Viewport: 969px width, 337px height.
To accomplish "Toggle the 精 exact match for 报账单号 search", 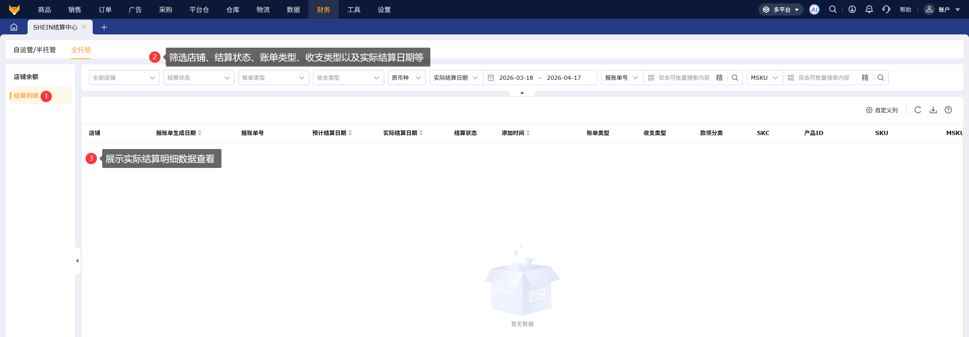I will pos(719,78).
